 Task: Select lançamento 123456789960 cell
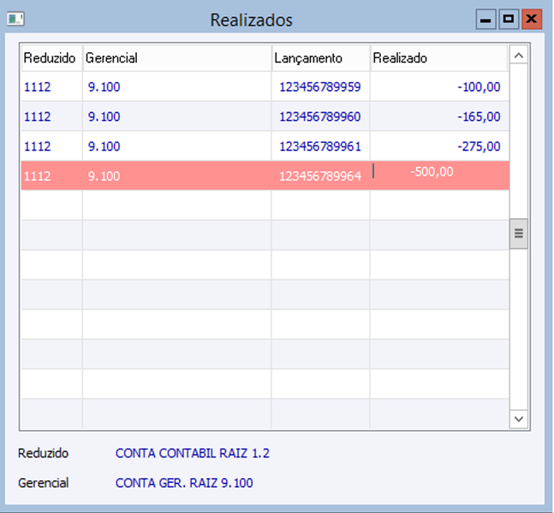click(x=320, y=116)
